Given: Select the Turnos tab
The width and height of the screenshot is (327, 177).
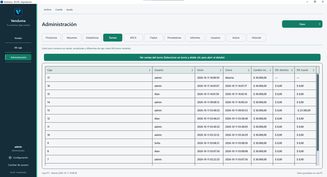Looking at the screenshot, I should pyautogui.click(x=113, y=38).
